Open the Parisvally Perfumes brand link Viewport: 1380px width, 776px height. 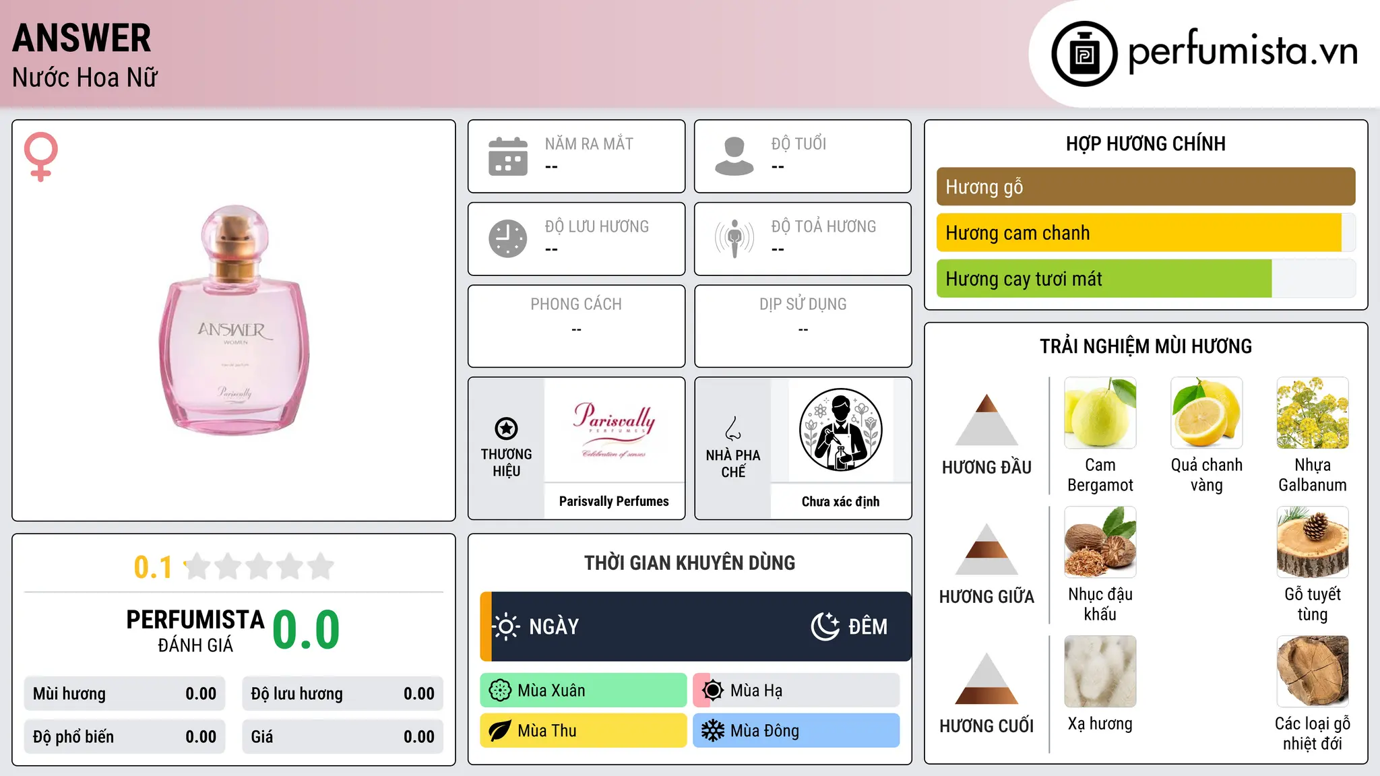point(614,501)
